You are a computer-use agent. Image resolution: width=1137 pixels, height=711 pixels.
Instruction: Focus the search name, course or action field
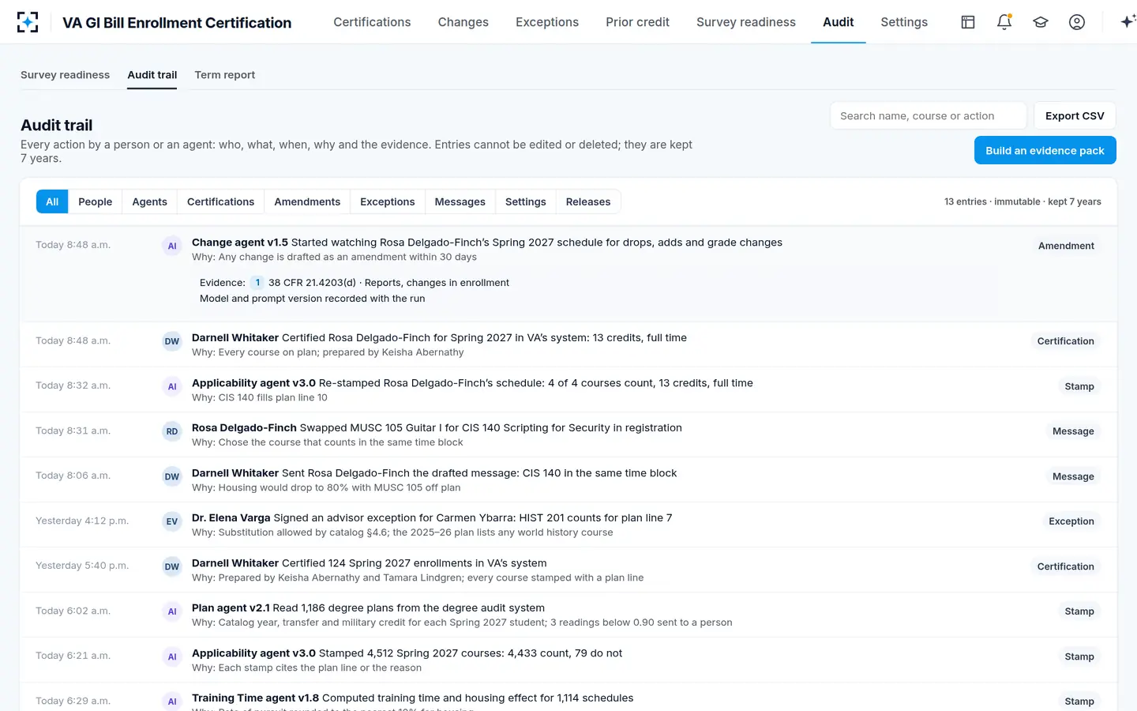929,115
